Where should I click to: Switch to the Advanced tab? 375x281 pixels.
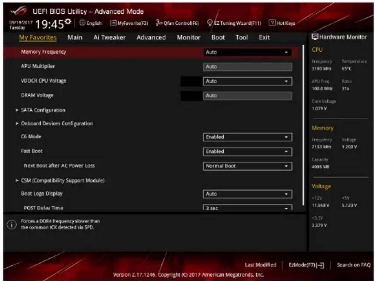click(151, 37)
